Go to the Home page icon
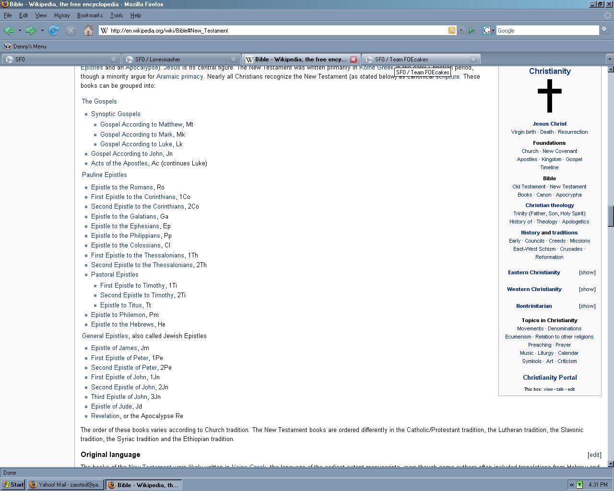 [88, 31]
